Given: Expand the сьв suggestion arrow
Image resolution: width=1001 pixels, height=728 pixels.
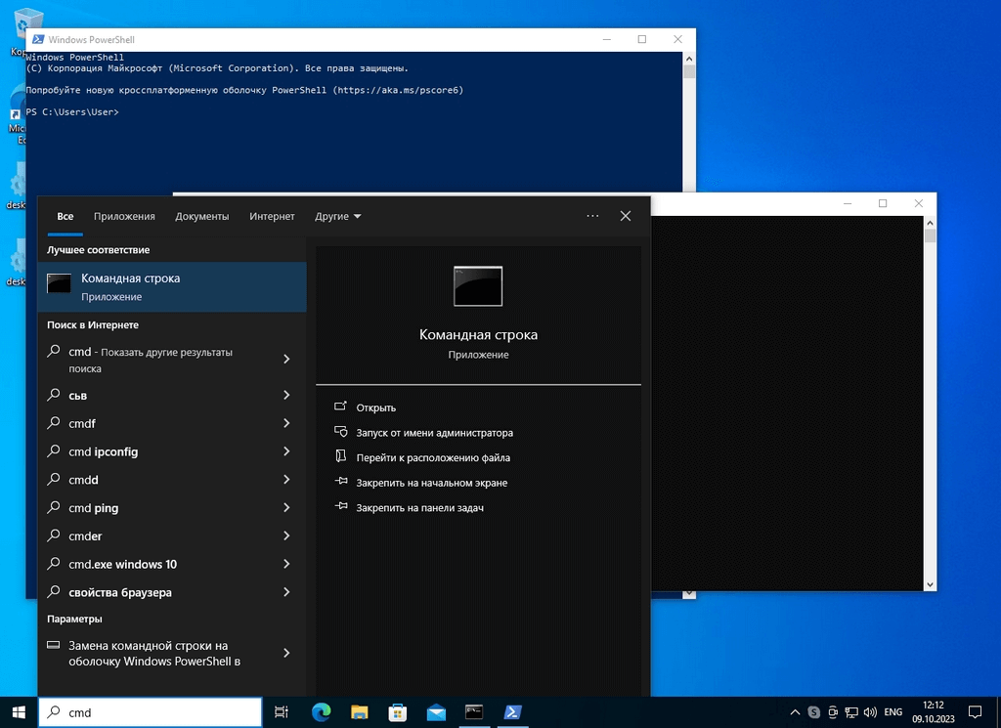Looking at the screenshot, I should coord(286,395).
